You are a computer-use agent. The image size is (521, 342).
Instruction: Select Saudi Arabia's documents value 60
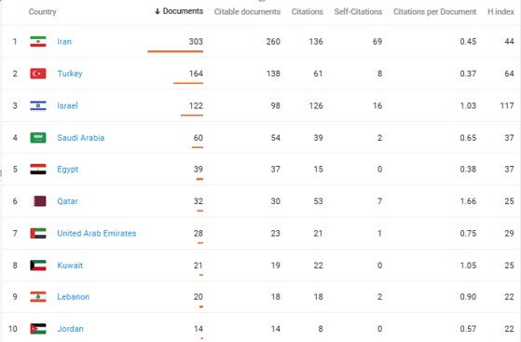(x=198, y=138)
